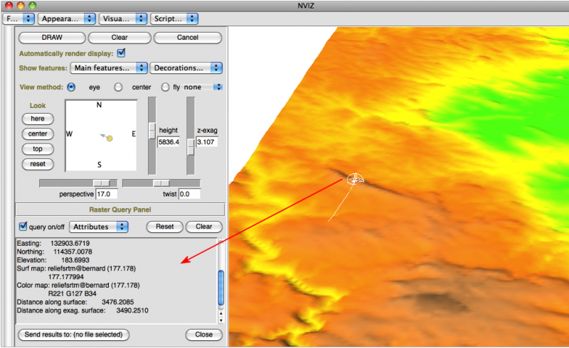Click 'Send results to' file button

(73, 335)
